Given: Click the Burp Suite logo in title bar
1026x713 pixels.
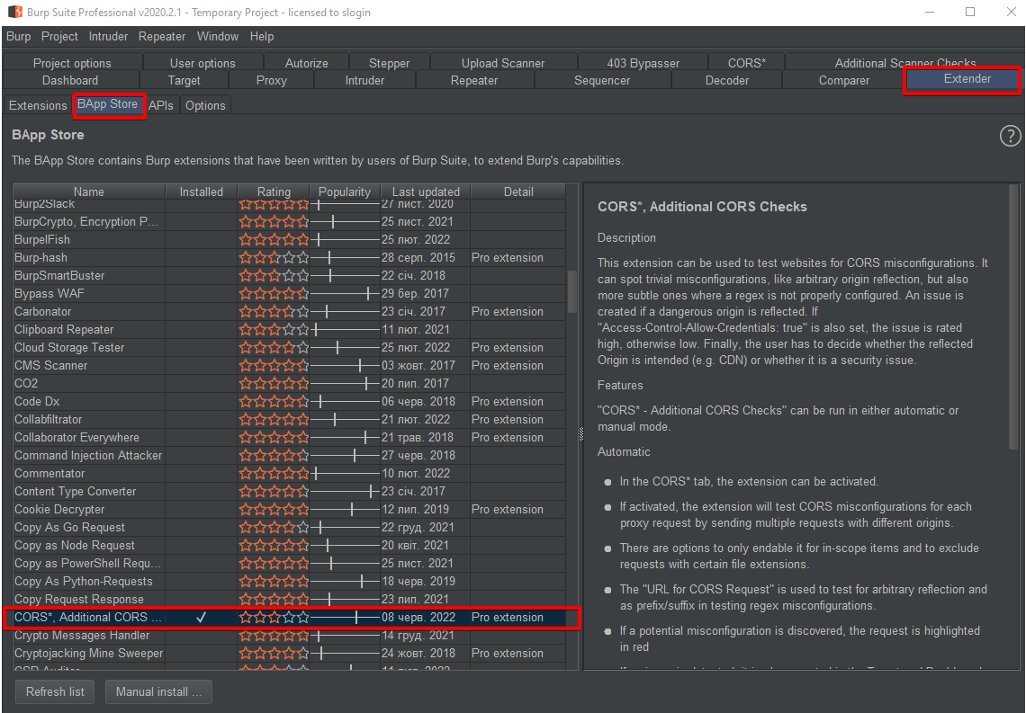Looking at the screenshot, I should (14, 13).
